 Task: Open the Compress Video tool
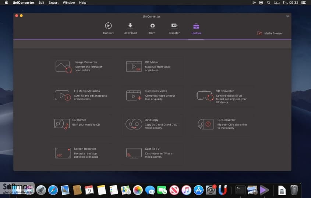[152, 95]
